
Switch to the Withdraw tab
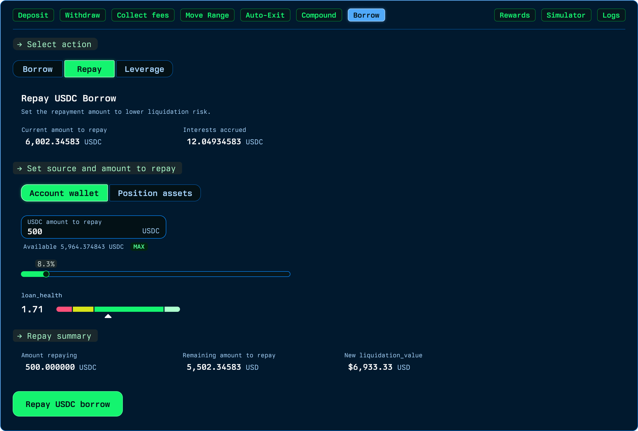click(x=83, y=15)
